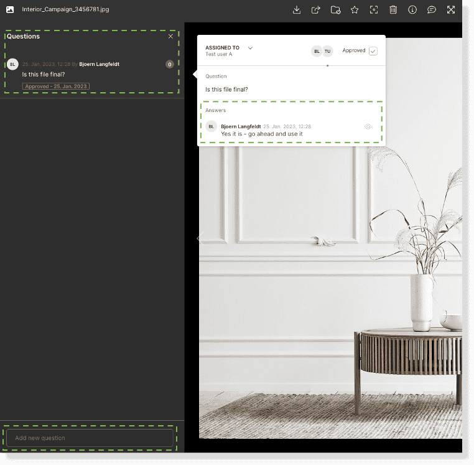Viewport: 474px width, 465px height.
Task: Click the BL avatar in popup header
Action: pos(317,51)
